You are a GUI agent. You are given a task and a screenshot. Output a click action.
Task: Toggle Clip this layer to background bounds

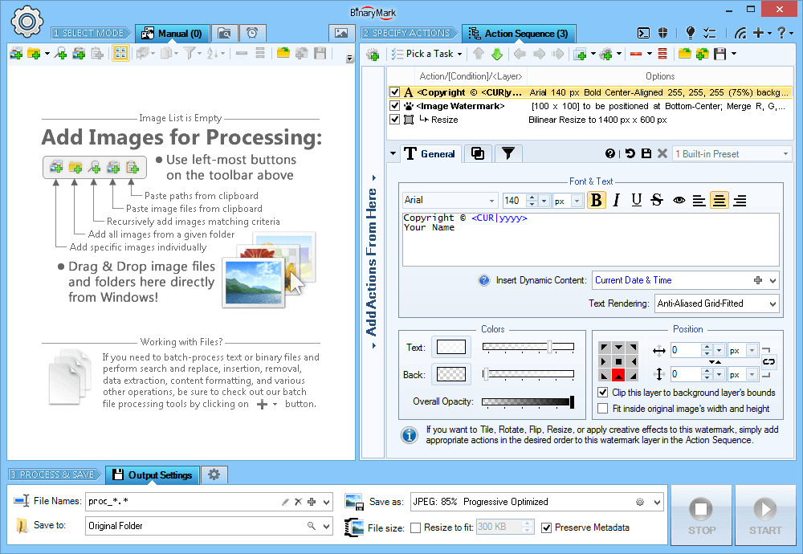point(603,393)
